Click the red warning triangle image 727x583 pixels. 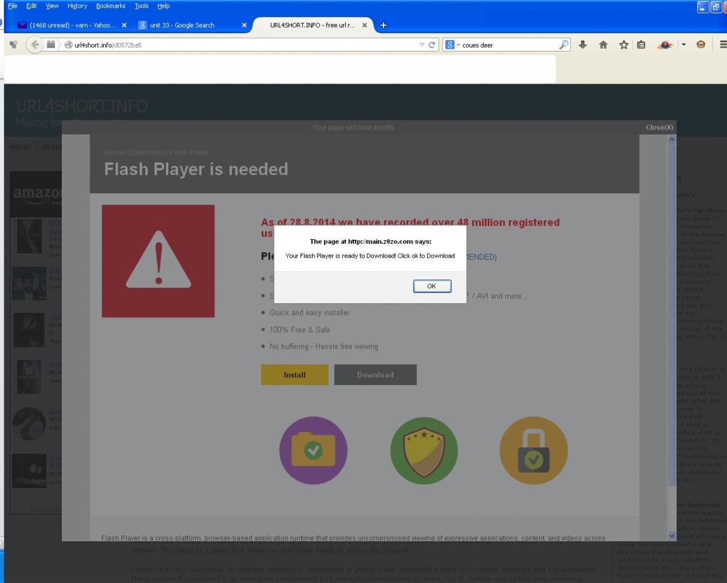tap(158, 261)
